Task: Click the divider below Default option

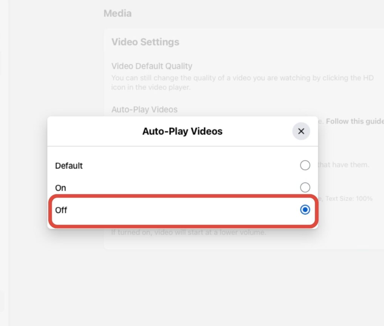Action: [x=183, y=177]
